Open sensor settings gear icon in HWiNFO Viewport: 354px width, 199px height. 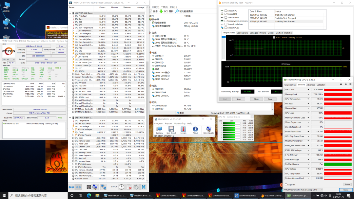click(136, 187)
